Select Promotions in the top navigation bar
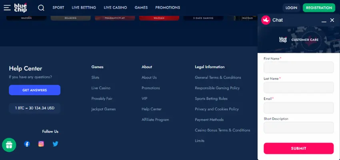 [168, 8]
